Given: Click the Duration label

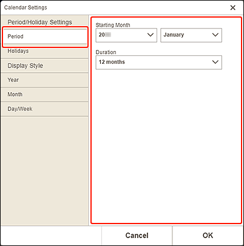Looking at the screenshot, I should coord(106,52).
